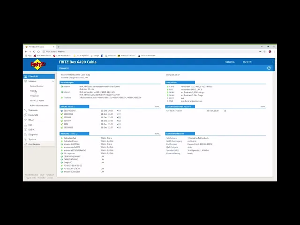Open FRITZ!NAS from the header
Image resolution: width=300 pixels, height=225 pixels.
click(x=230, y=62)
